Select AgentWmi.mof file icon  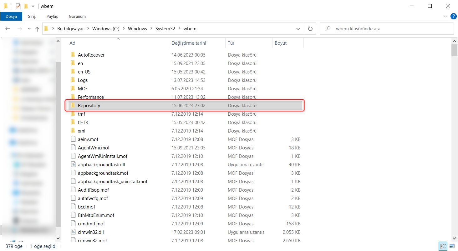pyautogui.click(x=73, y=148)
